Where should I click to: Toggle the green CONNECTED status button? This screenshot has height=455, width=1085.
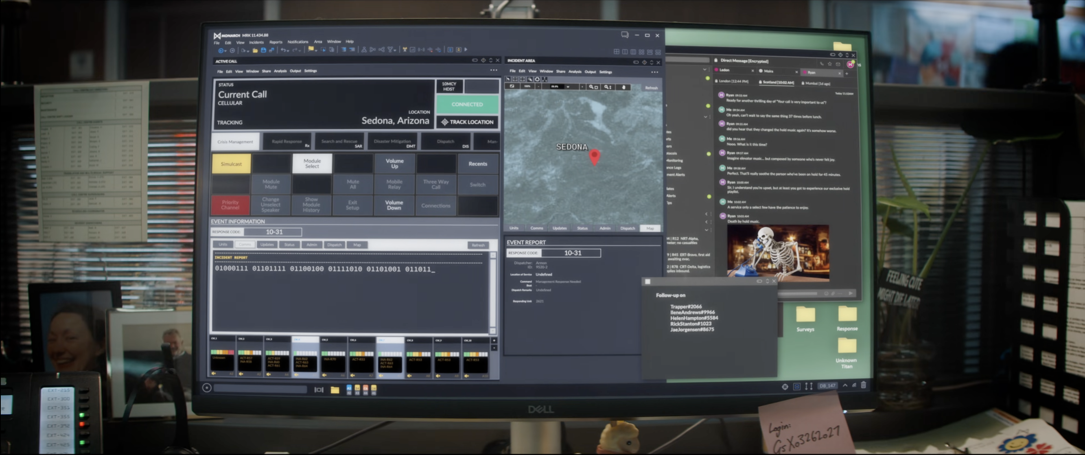467,104
